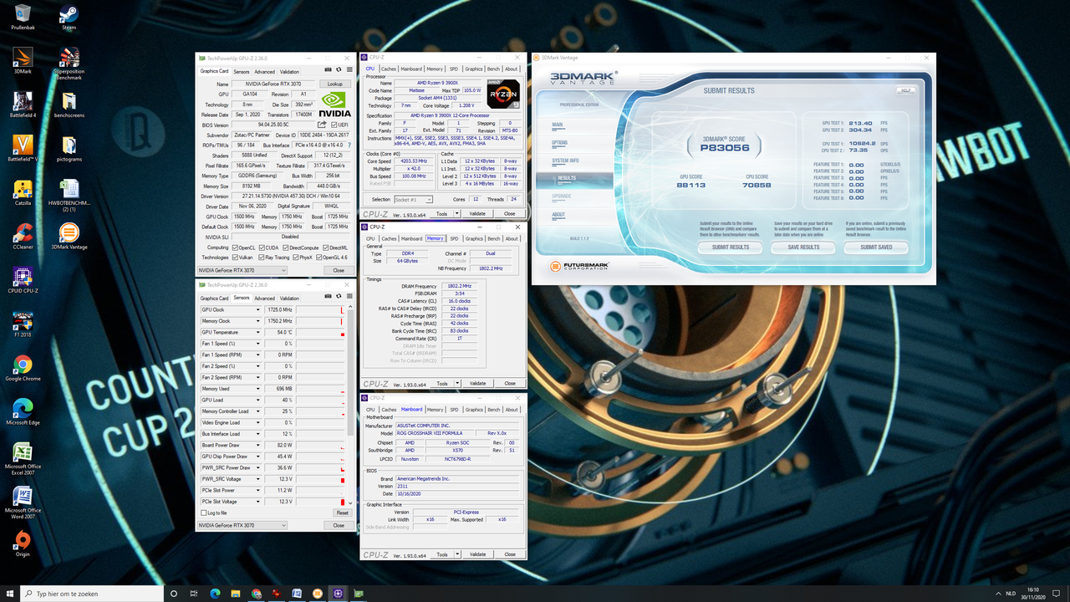Viewport: 1070px width, 602px height.
Task: Toggle the Vulkan checkbox
Action: pos(236,258)
